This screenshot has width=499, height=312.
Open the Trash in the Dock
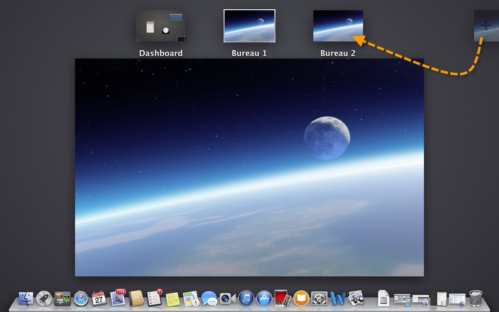pyautogui.click(x=476, y=298)
